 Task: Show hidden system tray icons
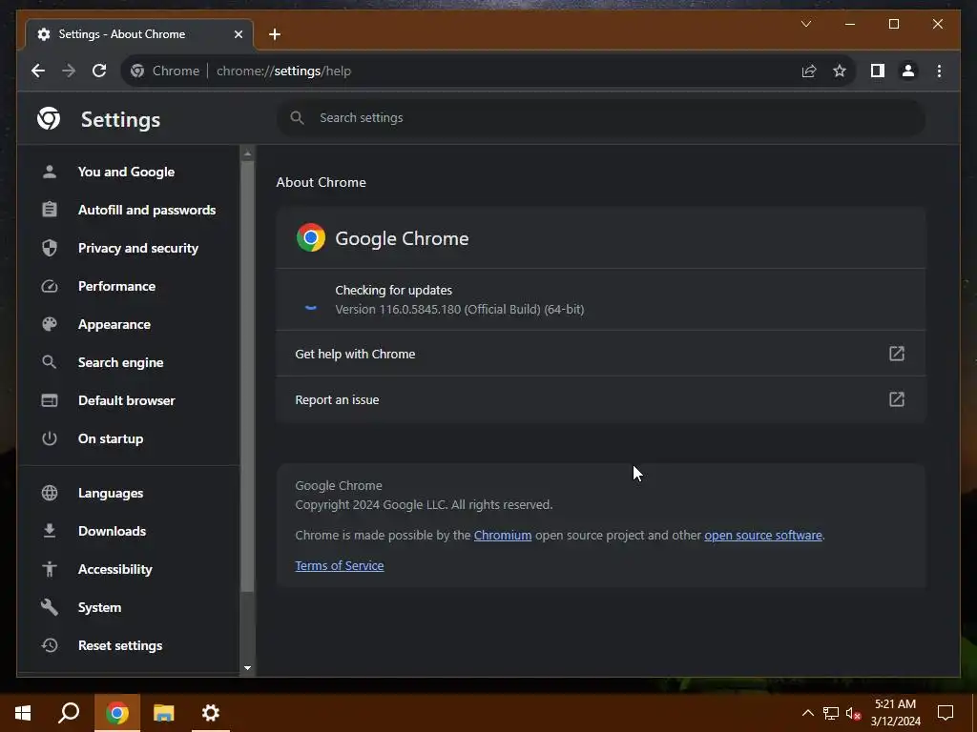tap(807, 713)
